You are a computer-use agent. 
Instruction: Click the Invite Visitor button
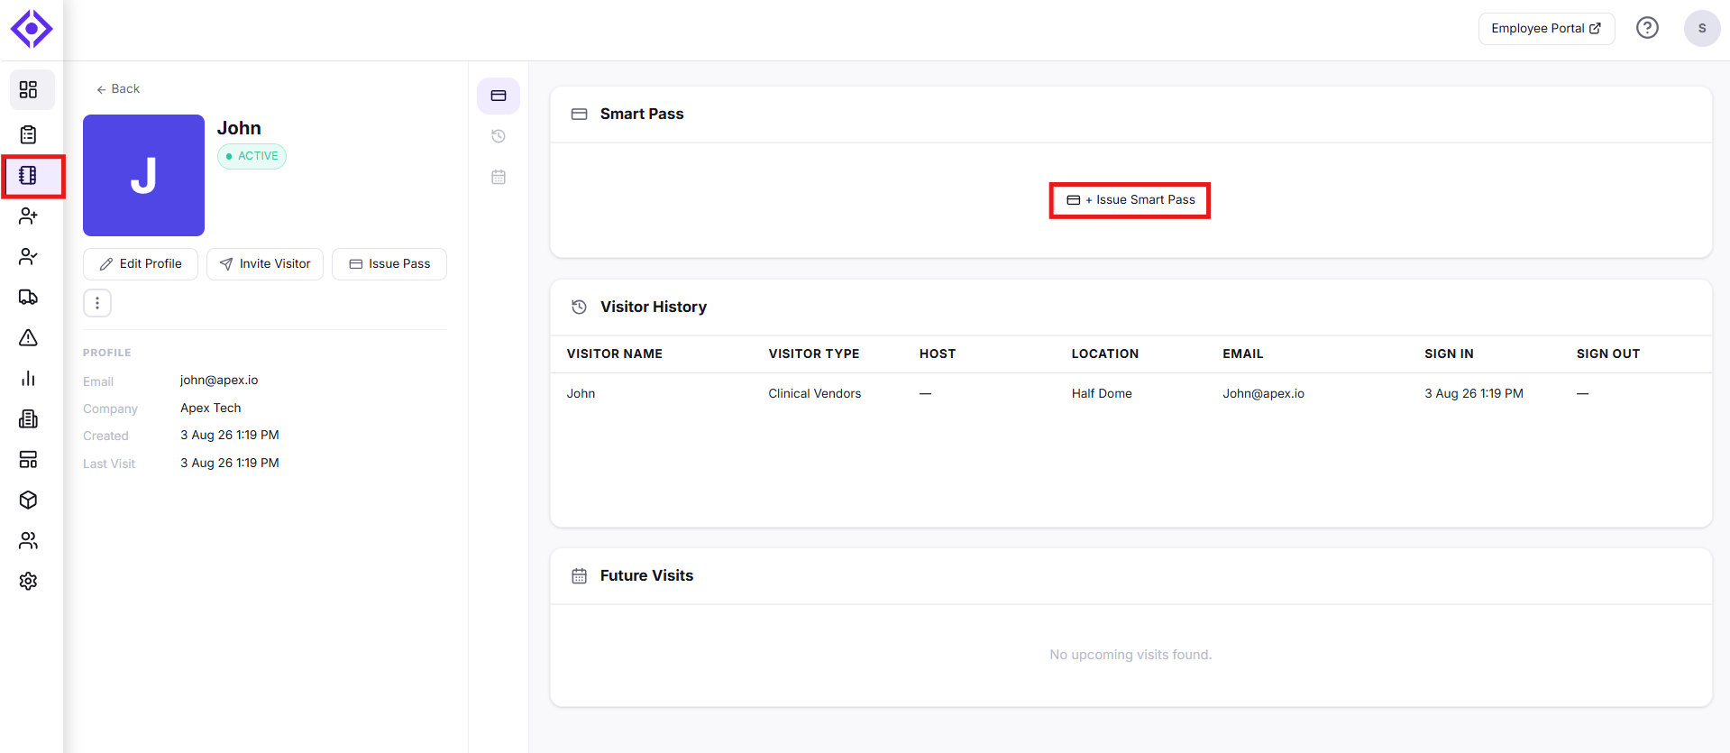pyautogui.click(x=265, y=264)
